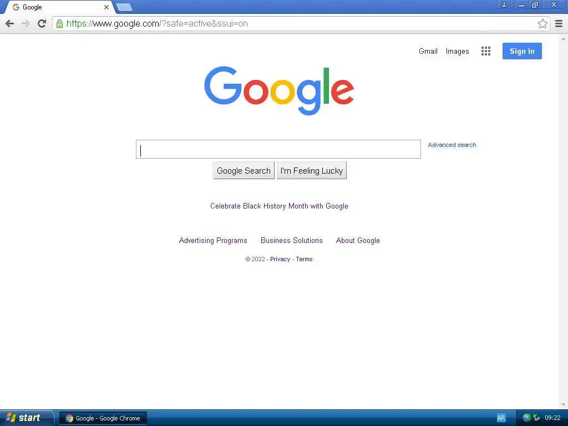The height and width of the screenshot is (426, 568).
Task: Open Advertising Programs link
Action: tap(213, 241)
